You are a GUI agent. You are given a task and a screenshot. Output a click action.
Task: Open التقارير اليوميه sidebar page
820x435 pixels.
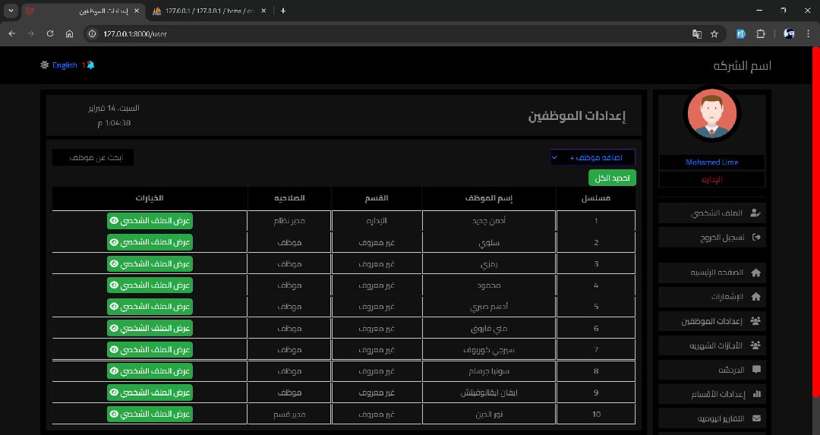[x=711, y=418]
